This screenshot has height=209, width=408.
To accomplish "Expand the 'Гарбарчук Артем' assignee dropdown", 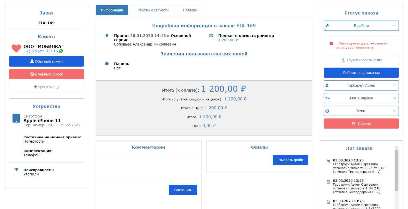I will click(361, 85).
